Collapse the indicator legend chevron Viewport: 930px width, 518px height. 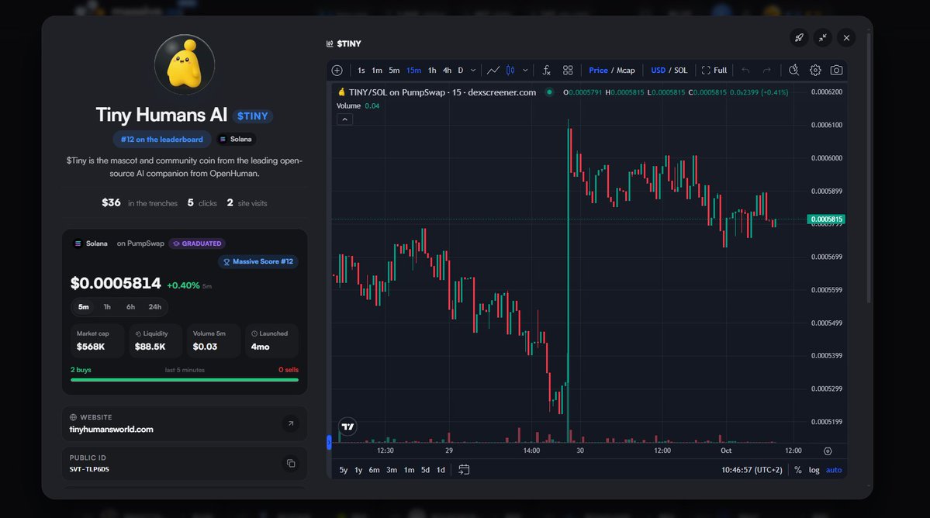coord(344,119)
